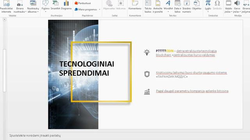This screenshot has width=250, height=140.
Task: Click the Pagal daugeli parametru bitcoina text
Action: (192, 91)
